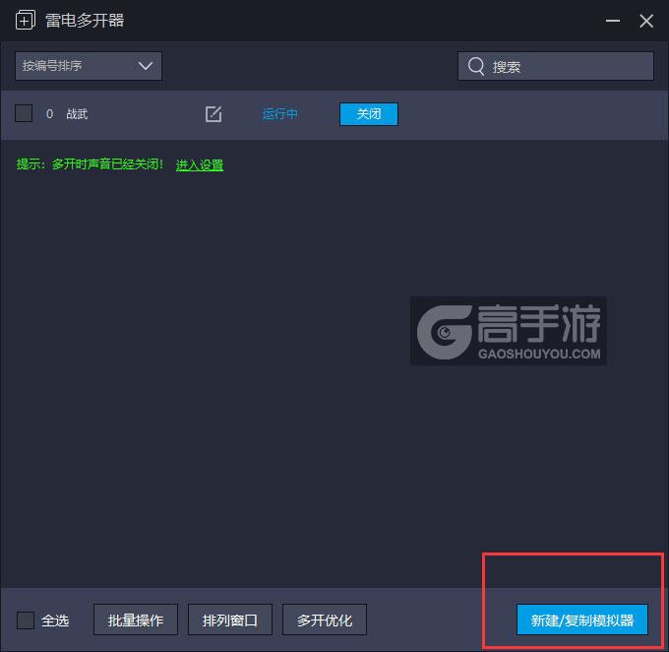The height and width of the screenshot is (652, 669).
Task: Open the 按编号排序 sort dropdown
Action: pyautogui.click(x=89, y=66)
